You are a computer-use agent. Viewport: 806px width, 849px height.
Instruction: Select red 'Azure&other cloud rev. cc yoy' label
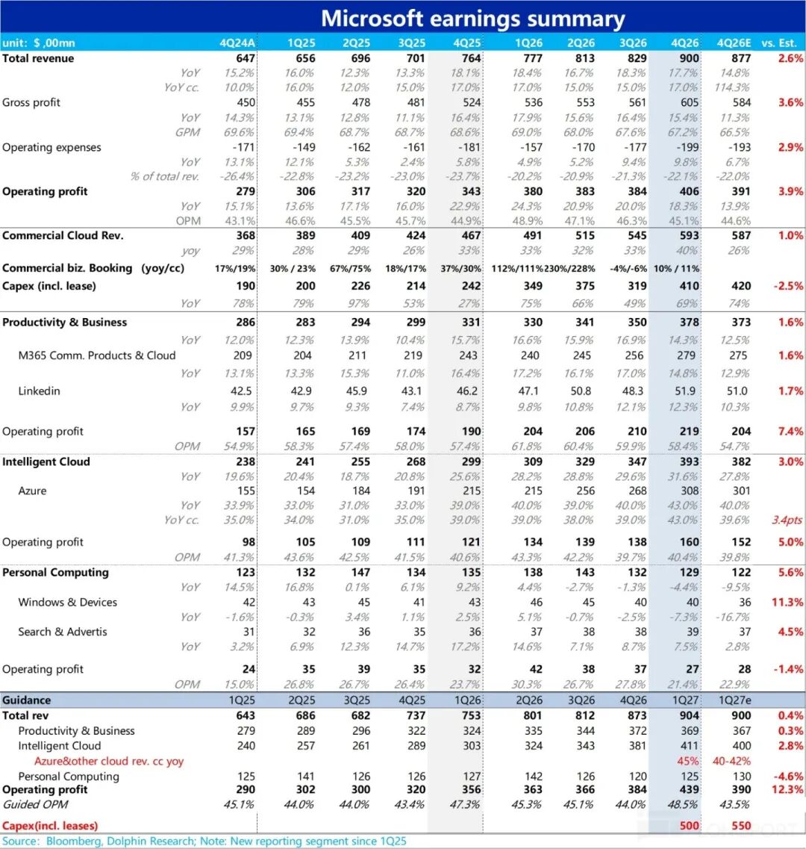pos(109,762)
